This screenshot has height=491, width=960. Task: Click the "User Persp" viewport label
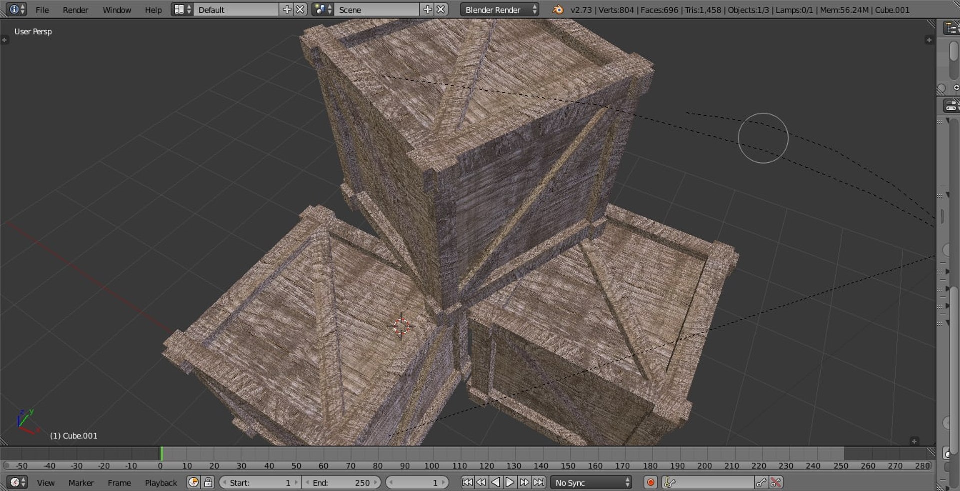33,31
